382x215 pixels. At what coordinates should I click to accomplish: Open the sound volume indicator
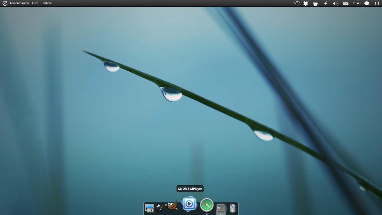coord(336,3)
